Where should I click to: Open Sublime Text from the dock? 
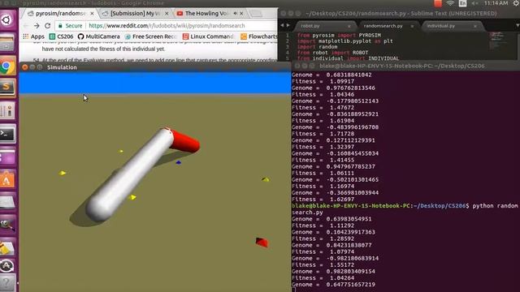point(7,88)
